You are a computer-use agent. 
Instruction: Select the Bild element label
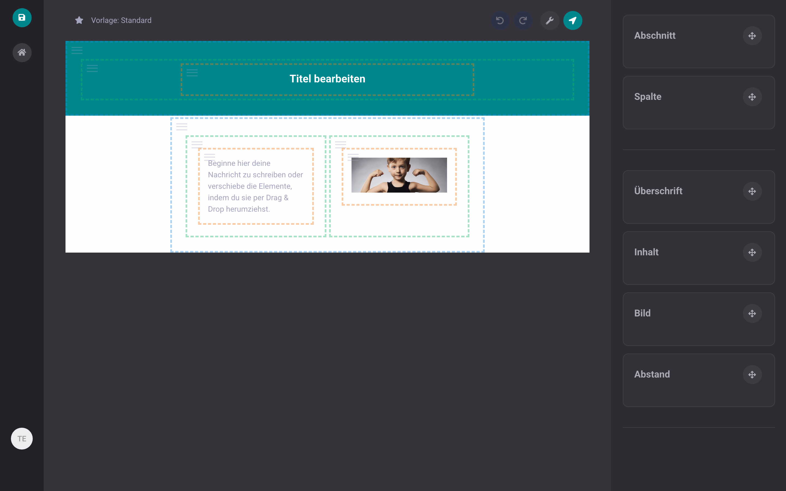(642, 313)
